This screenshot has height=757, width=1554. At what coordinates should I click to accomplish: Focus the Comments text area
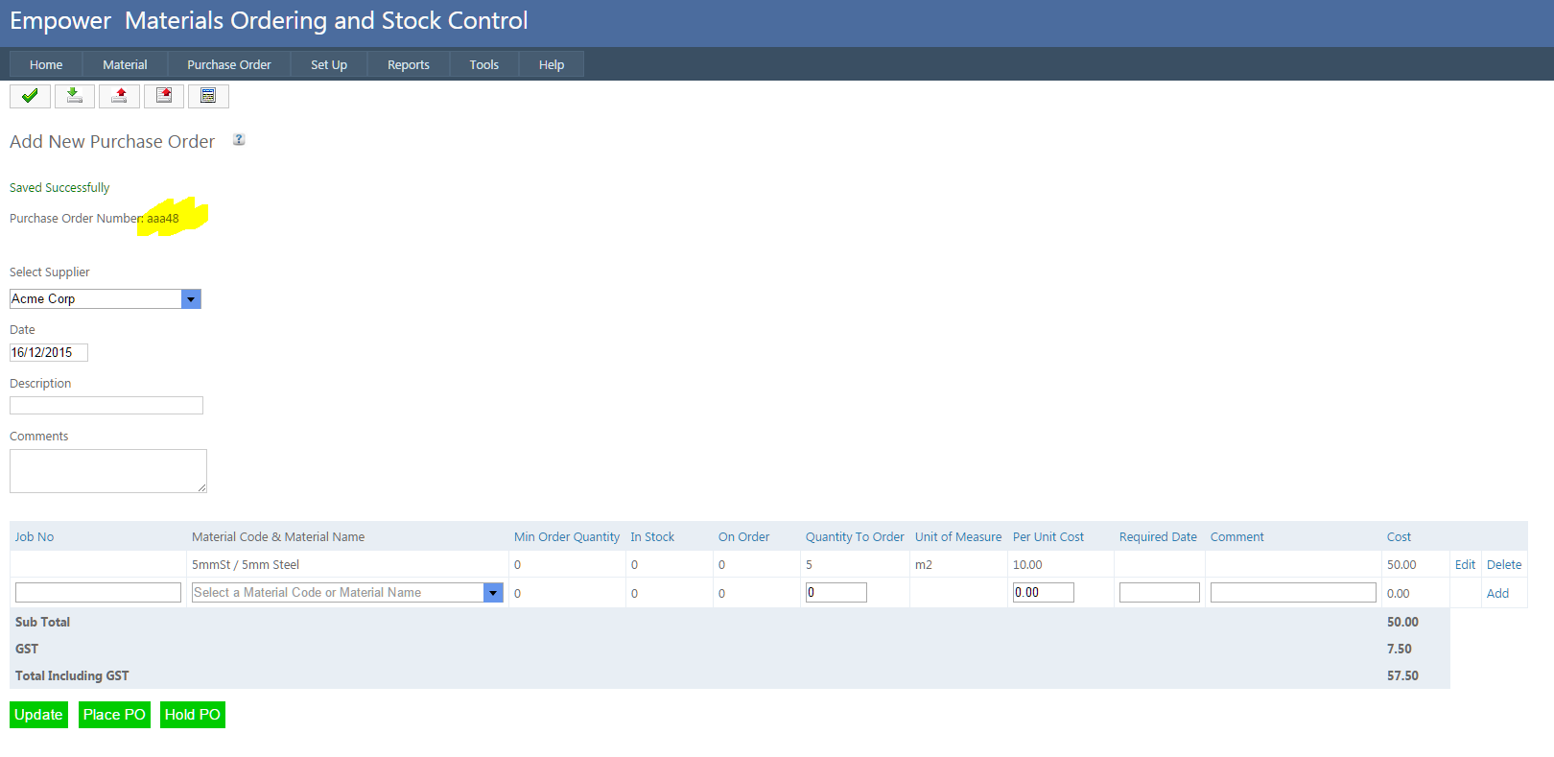(x=108, y=471)
